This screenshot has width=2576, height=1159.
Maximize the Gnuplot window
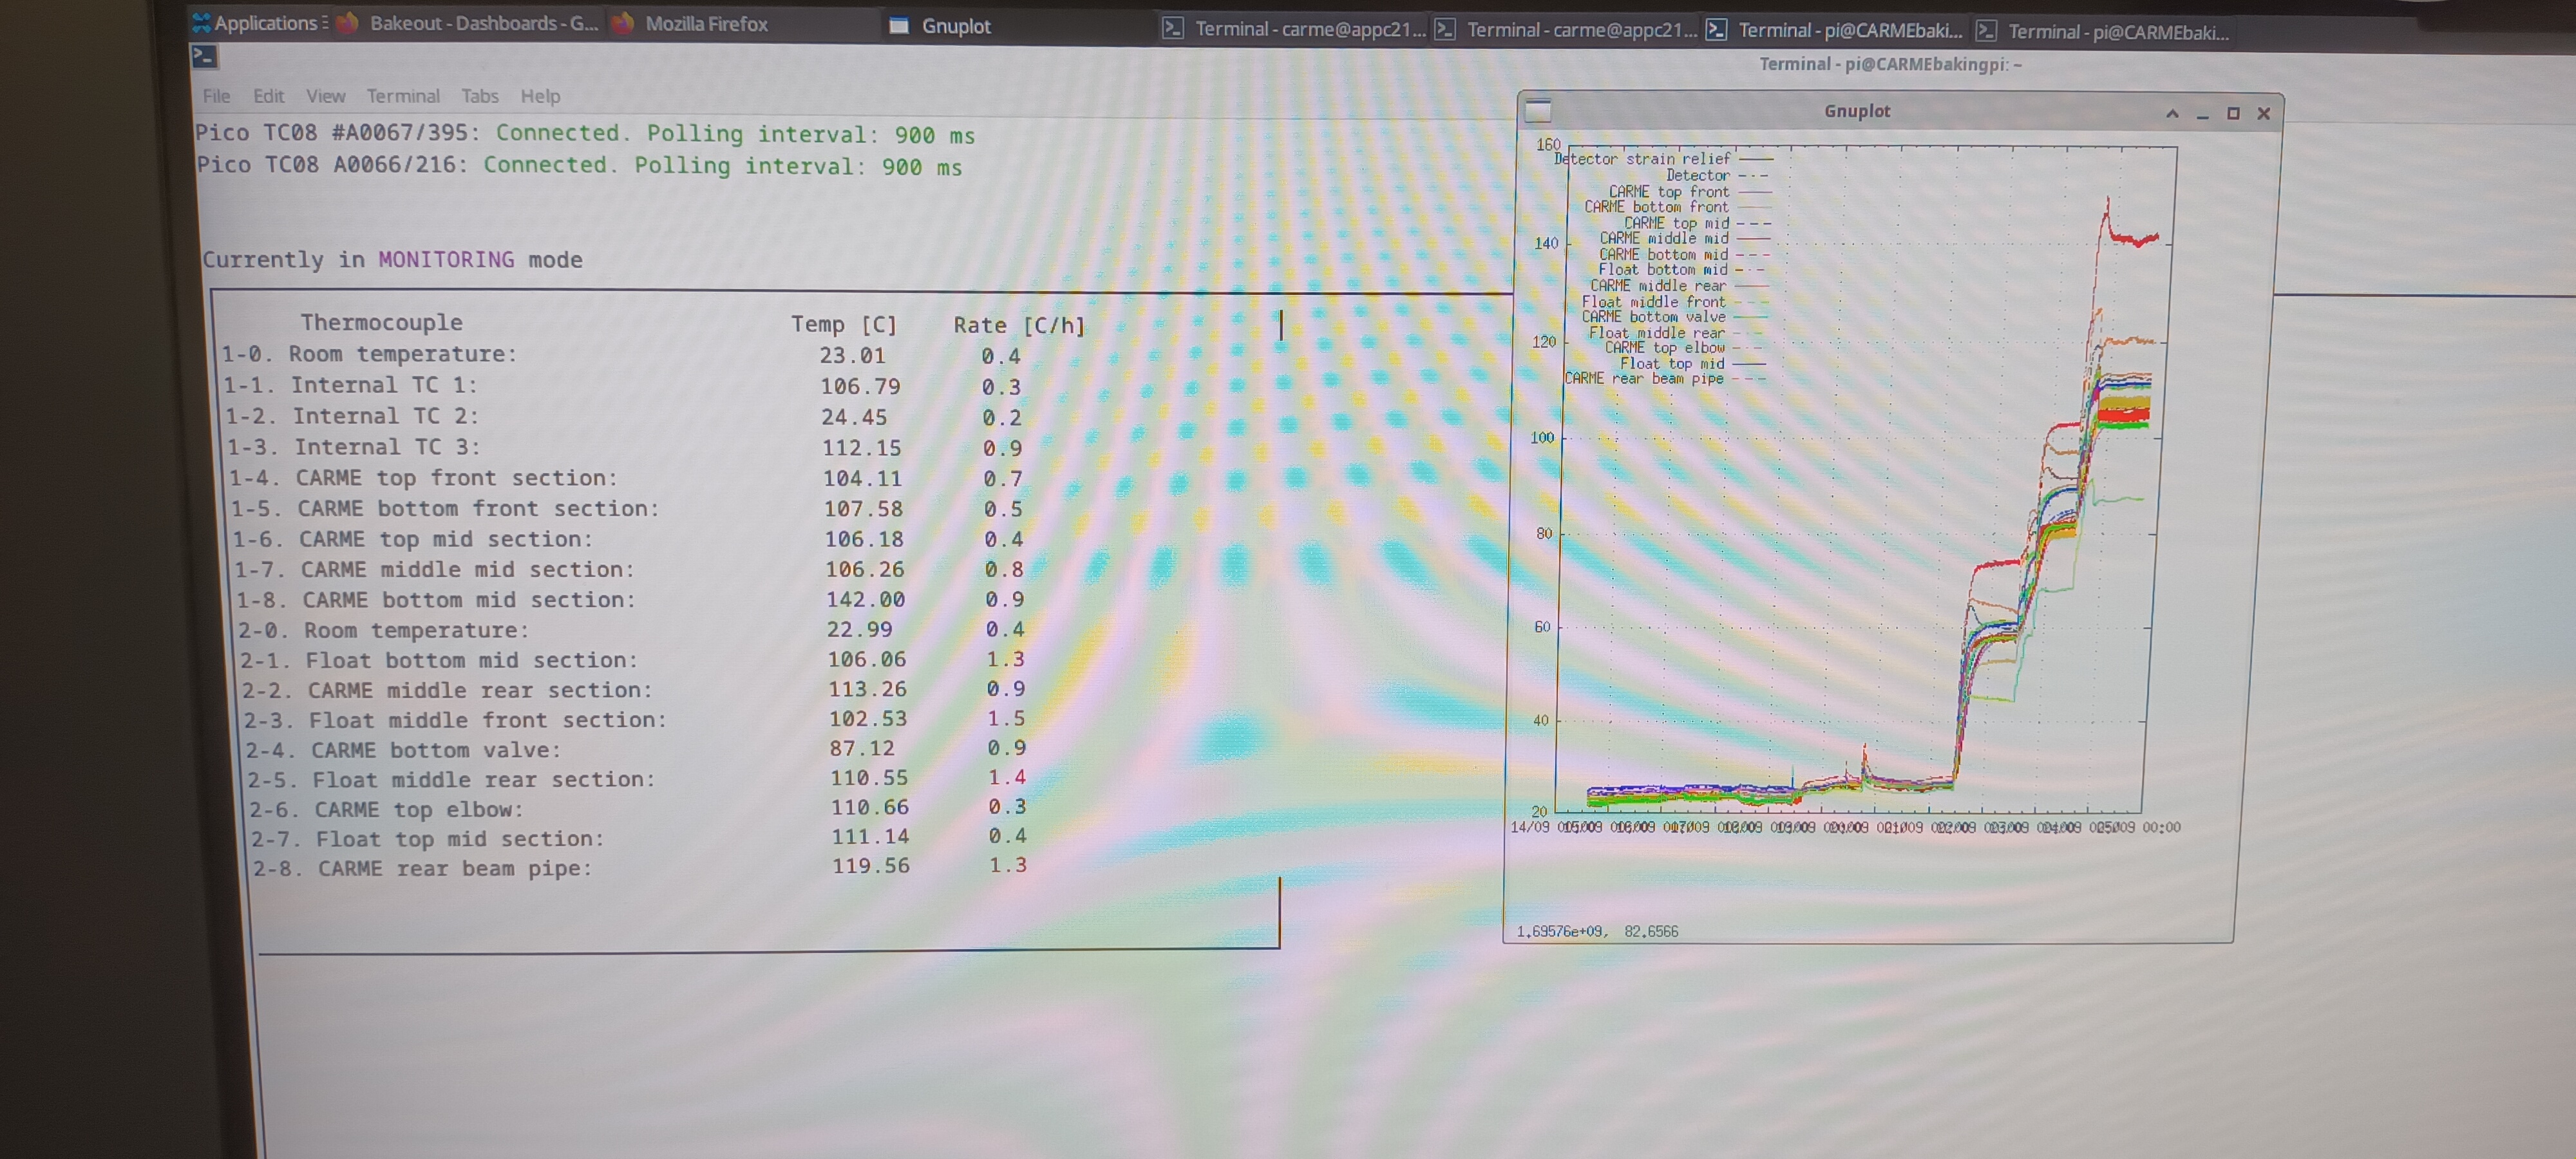click(x=2233, y=114)
